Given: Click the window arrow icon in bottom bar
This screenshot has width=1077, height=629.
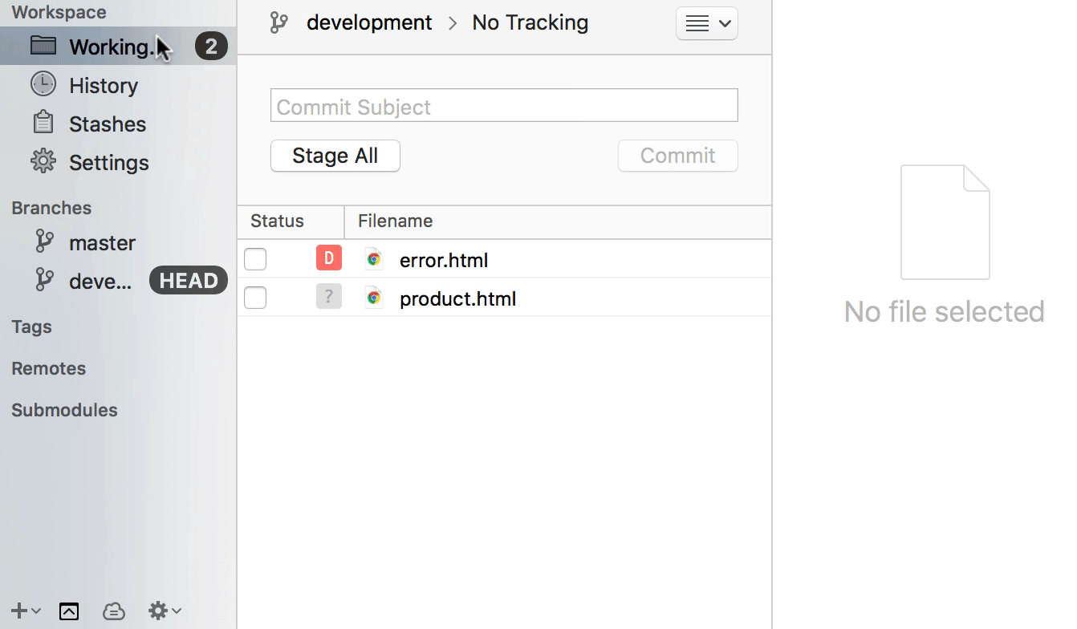Looking at the screenshot, I should click(69, 611).
